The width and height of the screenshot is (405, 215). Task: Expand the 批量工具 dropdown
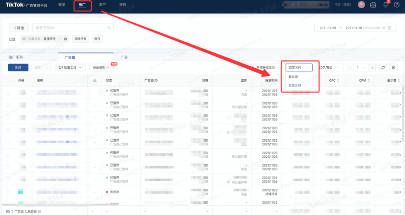point(70,68)
